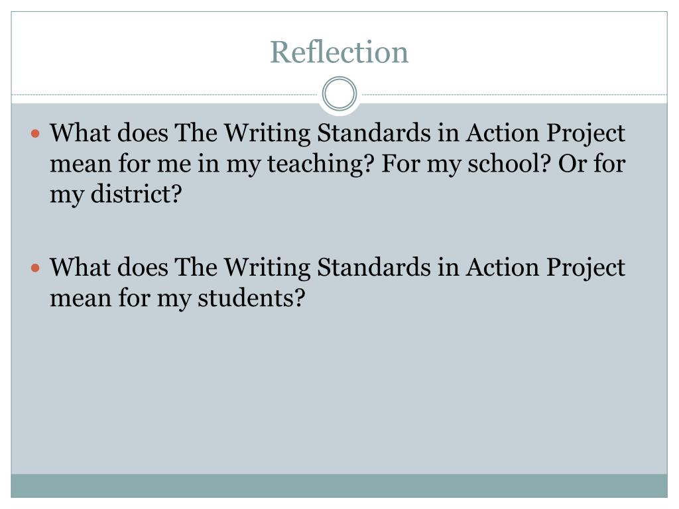Click the dotted divider line right of circle
Screen dimensions: 679x509
click(x=513, y=94)
